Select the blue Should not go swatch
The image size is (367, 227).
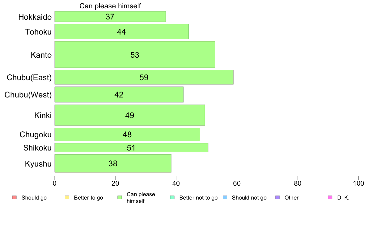click(x=225, y=197)
